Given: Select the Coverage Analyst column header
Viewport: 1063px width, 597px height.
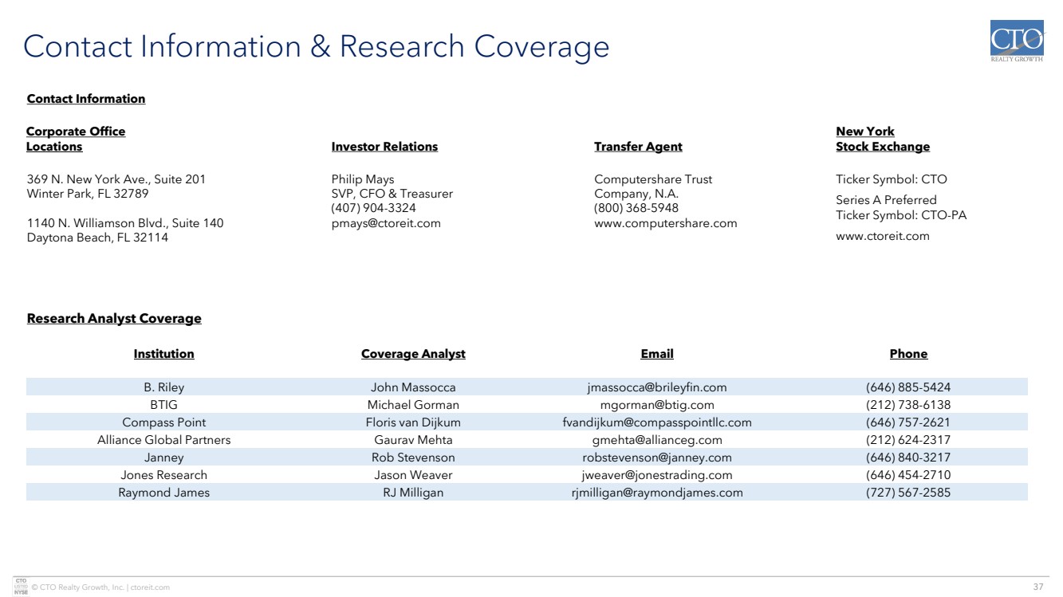Looking at the screenshot, I should [x=413, y=354].
